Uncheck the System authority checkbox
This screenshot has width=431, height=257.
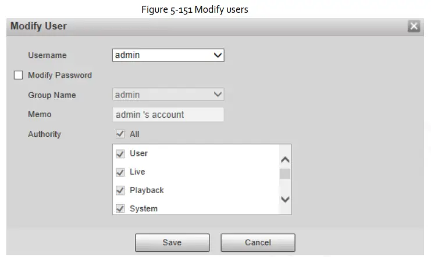(x=120, y=208)
